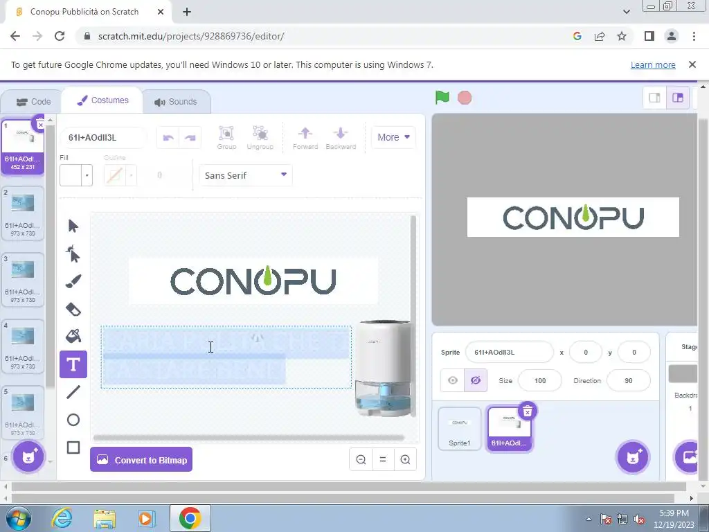Click Choose a Costume cat button
The image size is (709, 532).
point(28,457)
